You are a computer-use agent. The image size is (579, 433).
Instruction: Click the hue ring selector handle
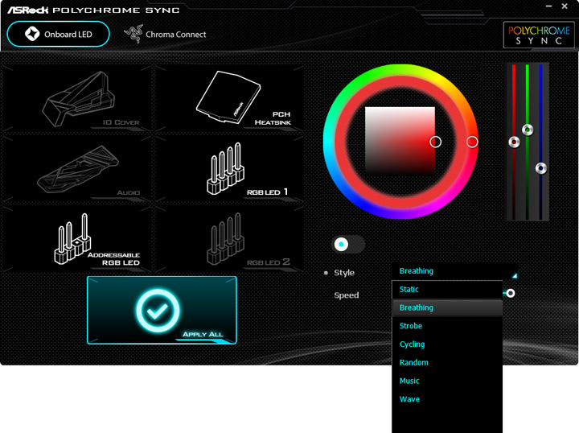pos(472,142)
